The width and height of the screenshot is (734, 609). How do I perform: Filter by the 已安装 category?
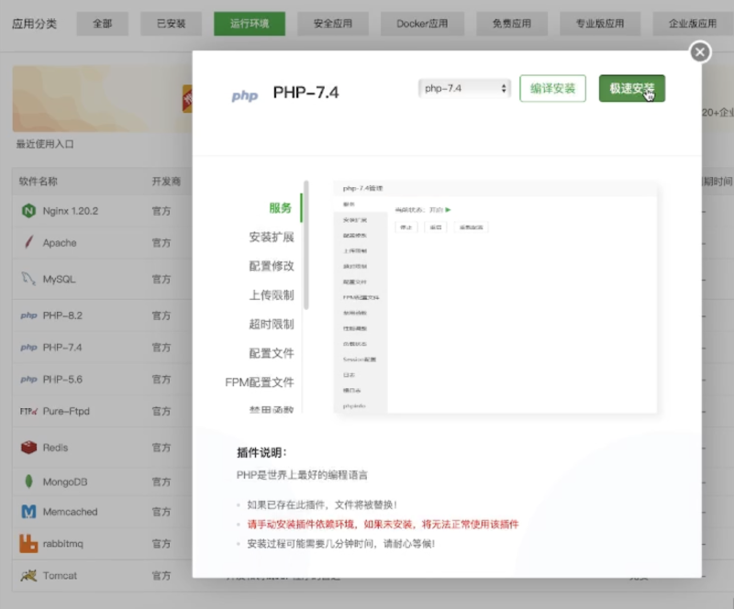tap(171, 24)
